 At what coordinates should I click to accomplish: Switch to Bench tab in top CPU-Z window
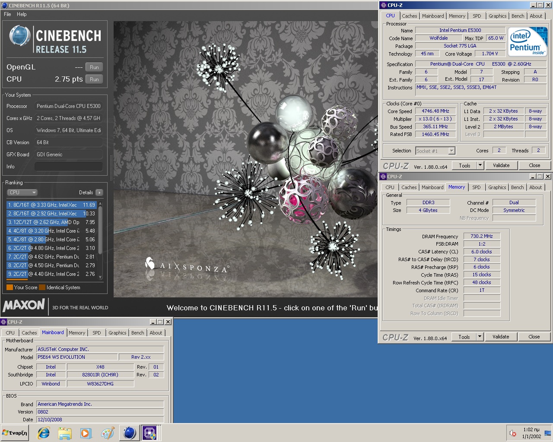click(518, 16)
